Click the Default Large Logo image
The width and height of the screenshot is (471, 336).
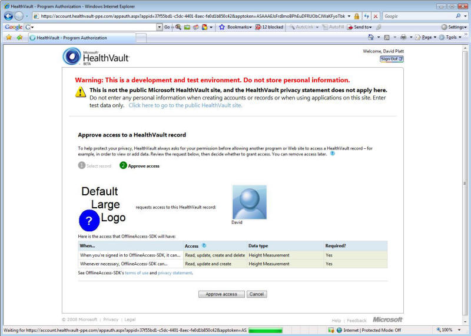[x=102, y=208]
